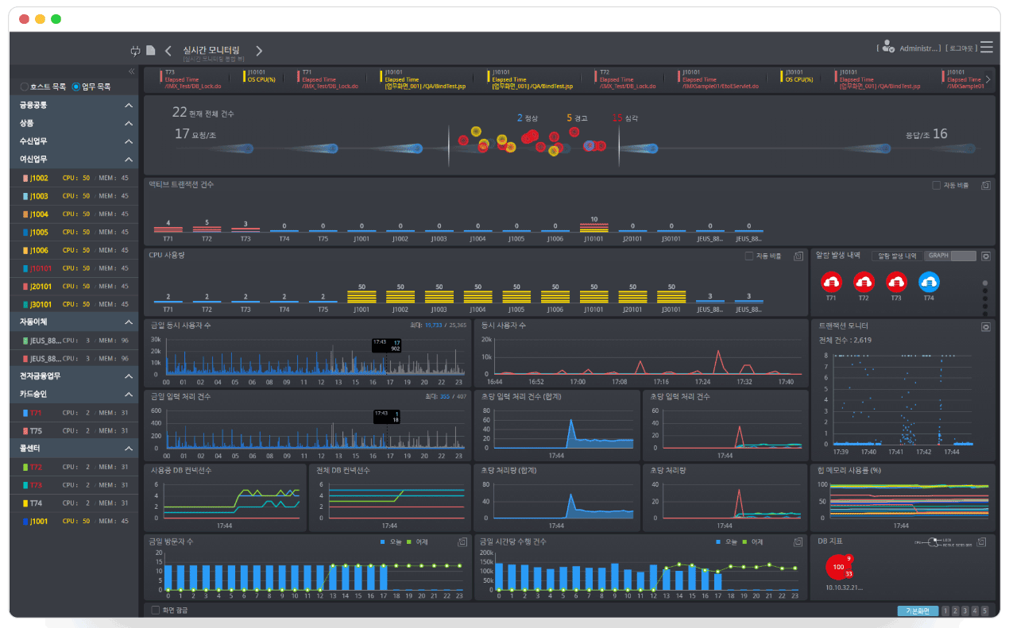Image resolution: width=1009 pixels, height=628 pixels.
Task: Toggle 오늘 legend in 금일 시간당 수행 건수
Action: click(728, 542)
